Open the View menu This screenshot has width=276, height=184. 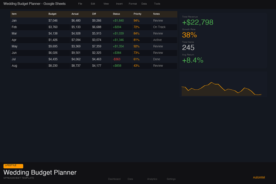(106, 4)
